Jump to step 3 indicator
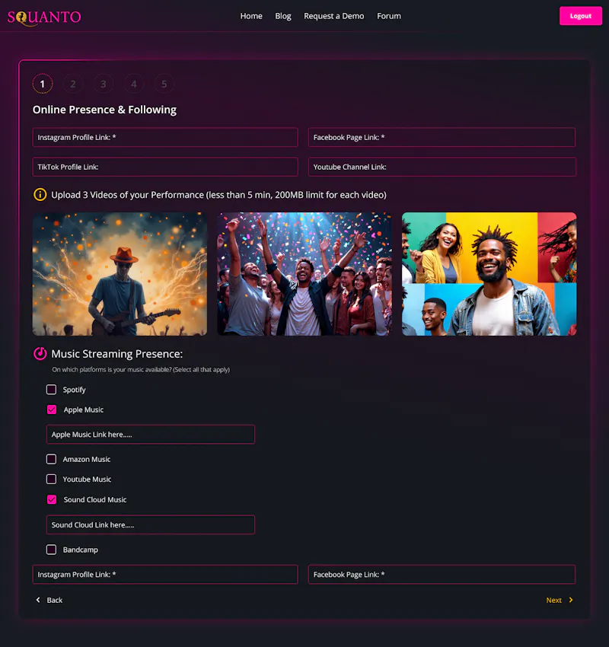The width and height of the screenshot is (609, 647). (x=104, y=84)
